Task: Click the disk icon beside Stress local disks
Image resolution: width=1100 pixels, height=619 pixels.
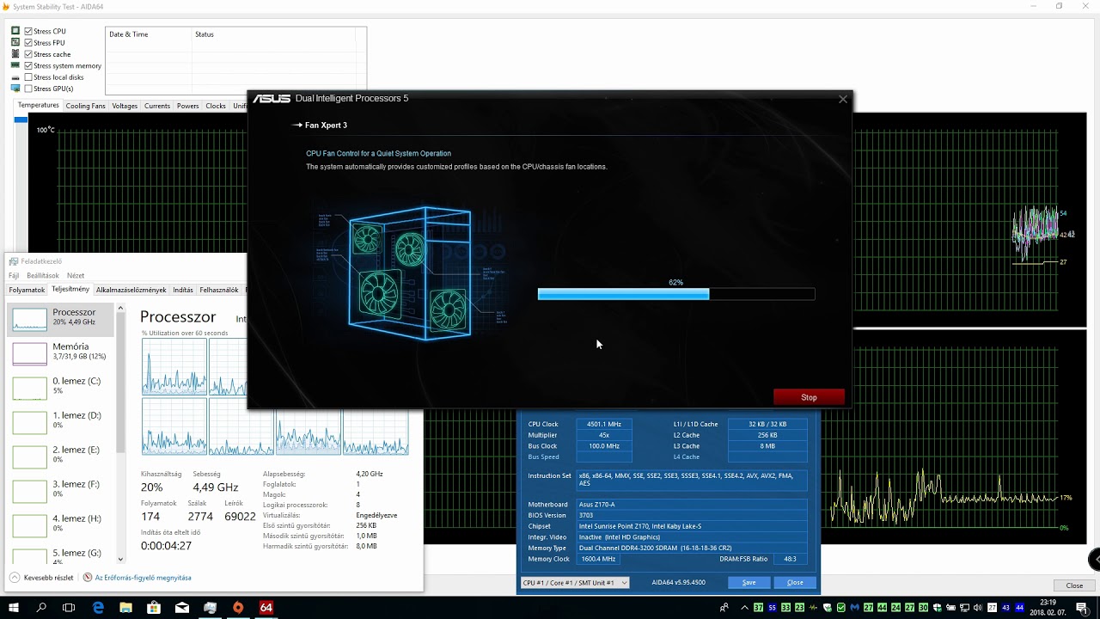Action: coord(15,77)
